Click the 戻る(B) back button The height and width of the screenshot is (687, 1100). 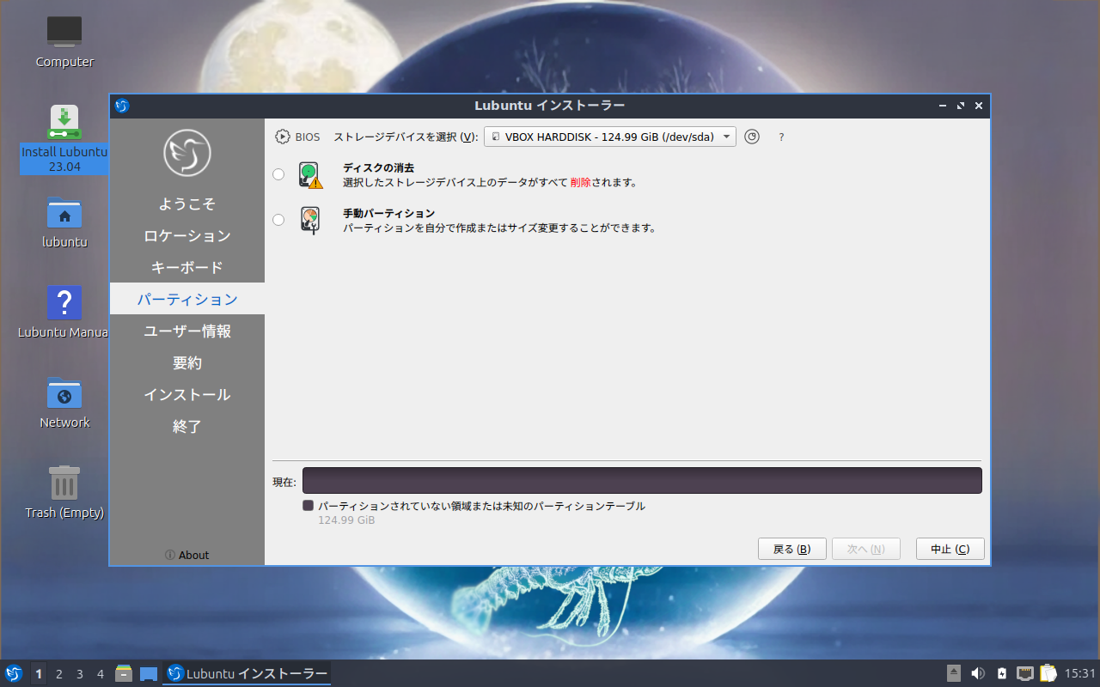[x=792, y=549]
